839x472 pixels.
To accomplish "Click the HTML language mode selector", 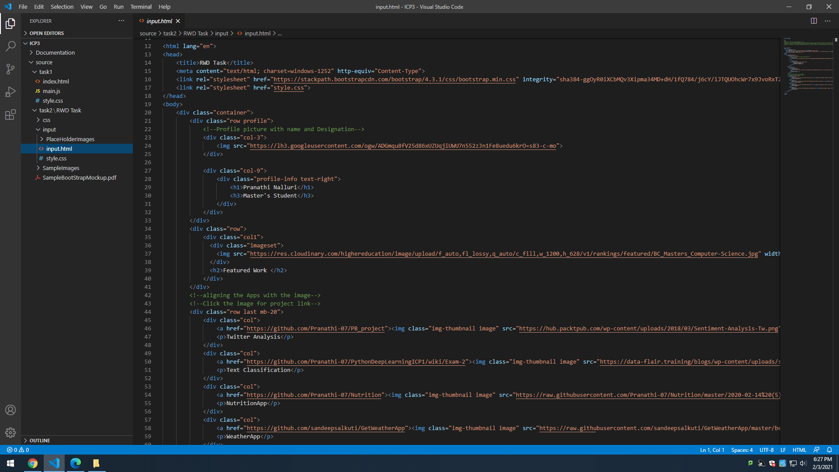I will [x=799, y=450].
